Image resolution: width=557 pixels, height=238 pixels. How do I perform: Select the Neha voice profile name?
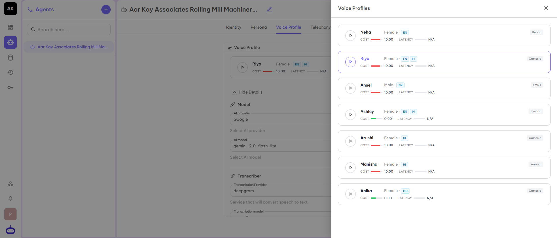366,32
